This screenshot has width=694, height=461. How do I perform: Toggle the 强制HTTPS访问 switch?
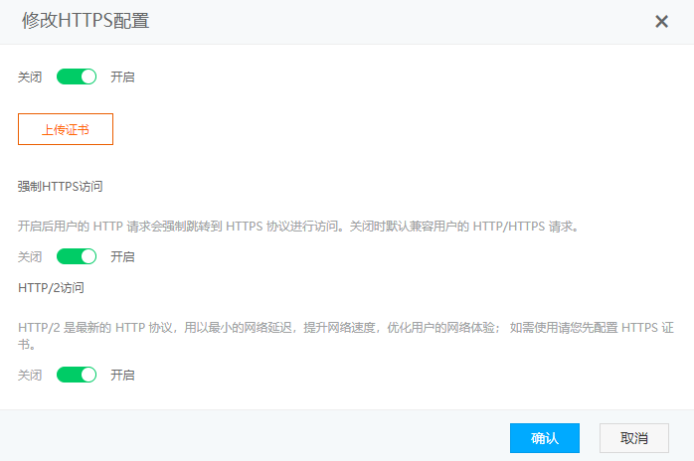pos(77,256)
